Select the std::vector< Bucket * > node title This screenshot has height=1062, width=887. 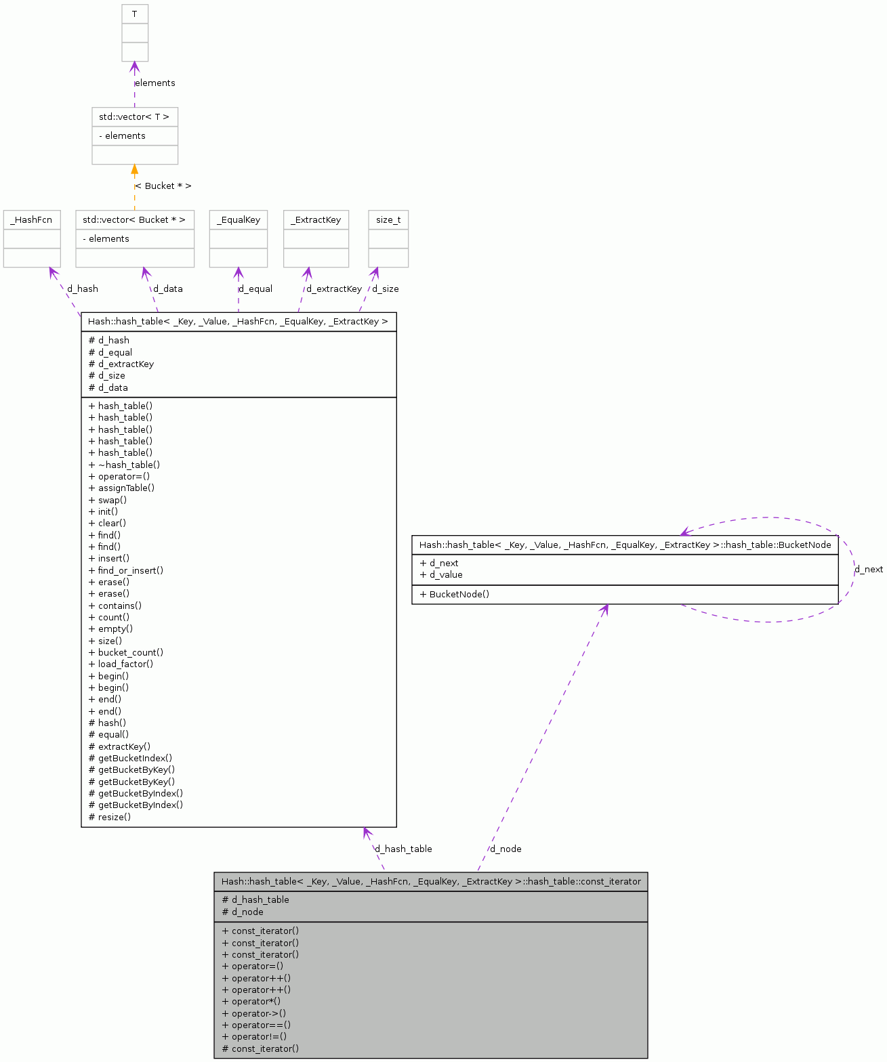pyautogui.click(x=134, y=220)
